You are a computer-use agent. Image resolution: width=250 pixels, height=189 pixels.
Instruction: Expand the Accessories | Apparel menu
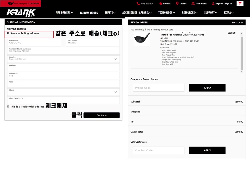point(137,12)
